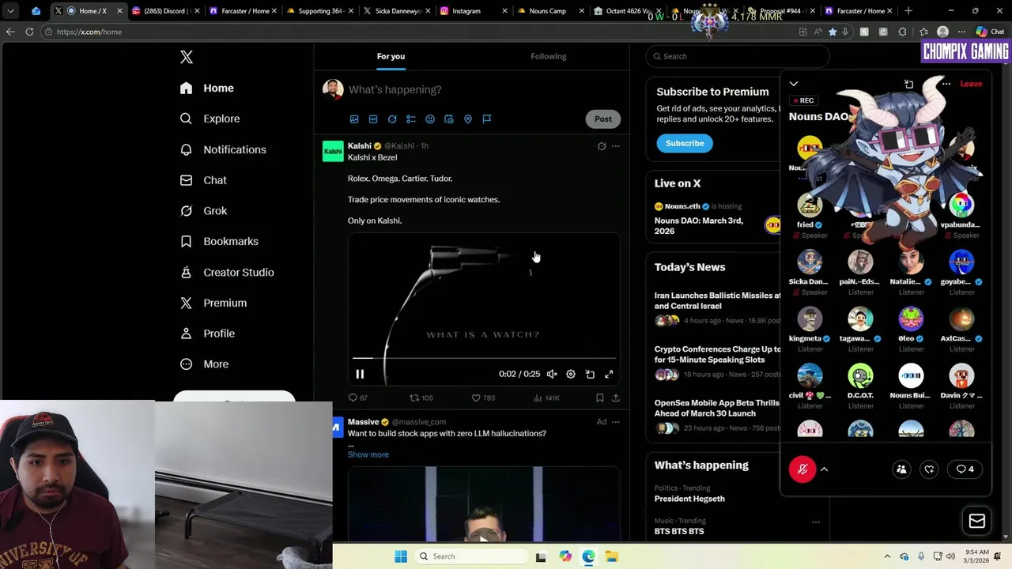Add media with the image icon
The width and height of the screenshot is (1012, 569).
click(354, 119)
